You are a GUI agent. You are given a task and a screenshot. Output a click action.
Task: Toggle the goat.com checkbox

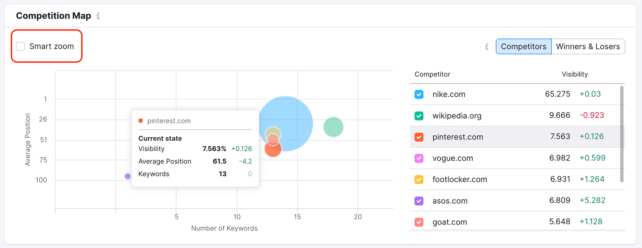[x=419, y=222]
